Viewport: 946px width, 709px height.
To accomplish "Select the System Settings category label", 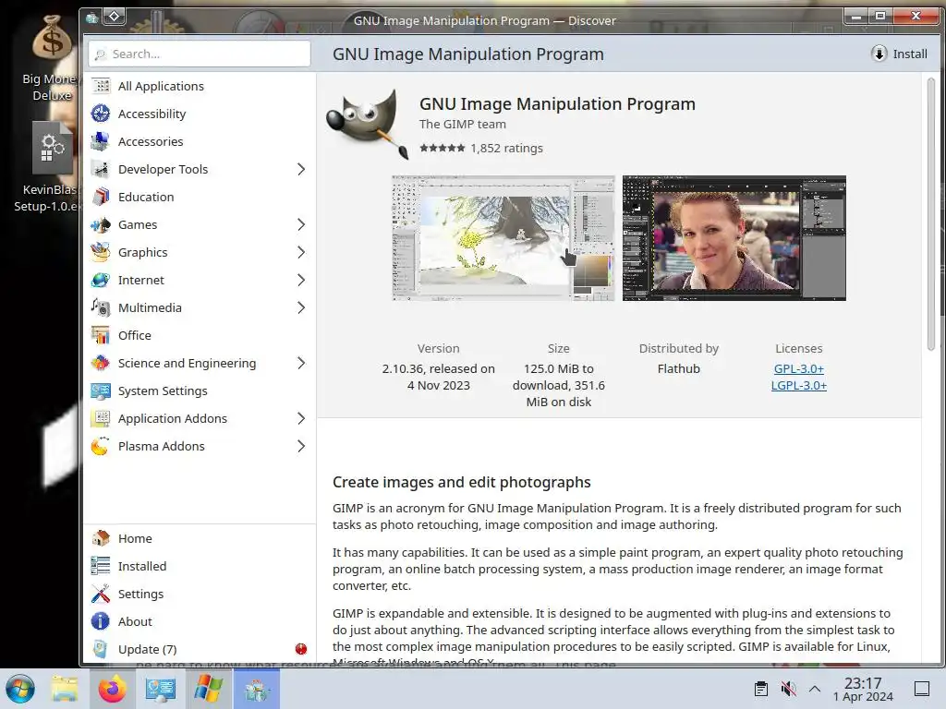I will click(163, 391).
